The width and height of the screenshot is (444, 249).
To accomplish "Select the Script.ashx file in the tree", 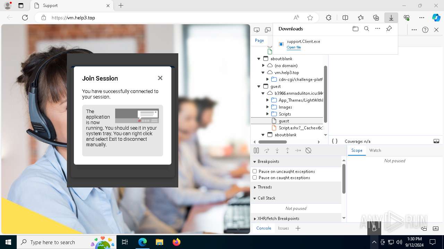I will (287, 128).
